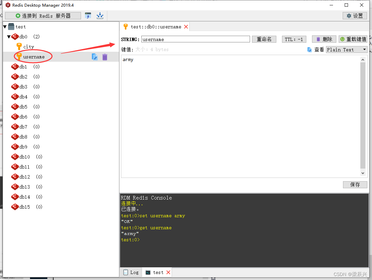Collapse the test server tree node
Screen dimensions: 372x280
pyautogui.click(x=5, y=27)
